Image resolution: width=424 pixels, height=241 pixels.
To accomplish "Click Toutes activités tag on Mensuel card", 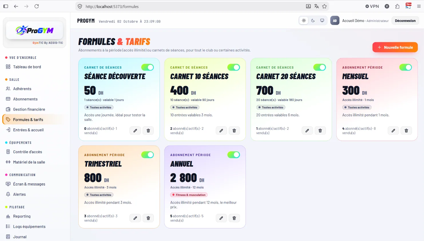I will 357,107.
